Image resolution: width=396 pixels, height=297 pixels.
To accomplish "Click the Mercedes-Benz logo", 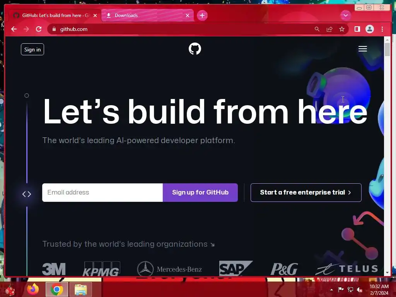I will click(x=169, y=269).
